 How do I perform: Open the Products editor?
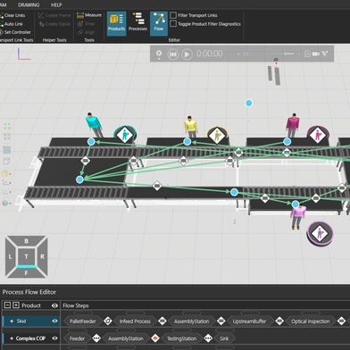pos(116,23)
